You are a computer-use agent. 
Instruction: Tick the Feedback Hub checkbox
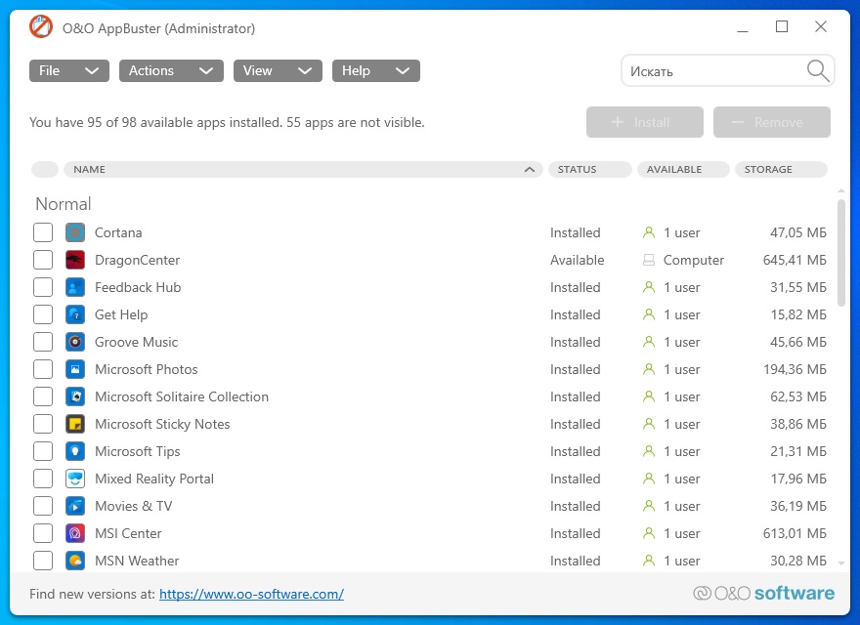pos(43,287)
